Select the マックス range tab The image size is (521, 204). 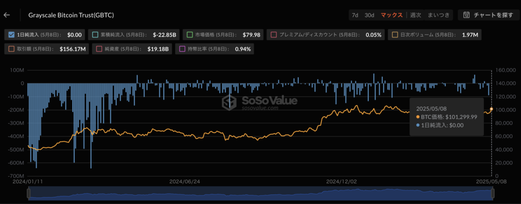click(392, 15)
